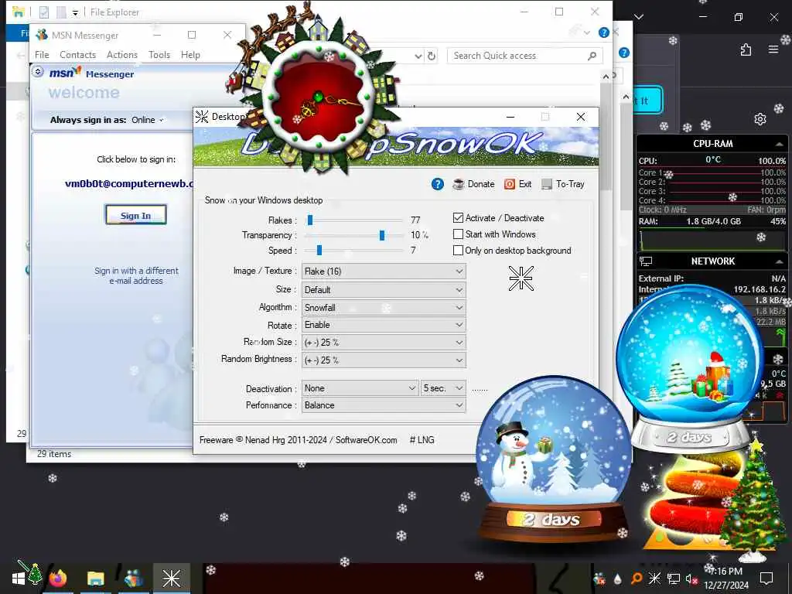The width and height of the screenshot is (792, 594).
Task: Open the Size dropdown set to Default
Action: [384, 290]
